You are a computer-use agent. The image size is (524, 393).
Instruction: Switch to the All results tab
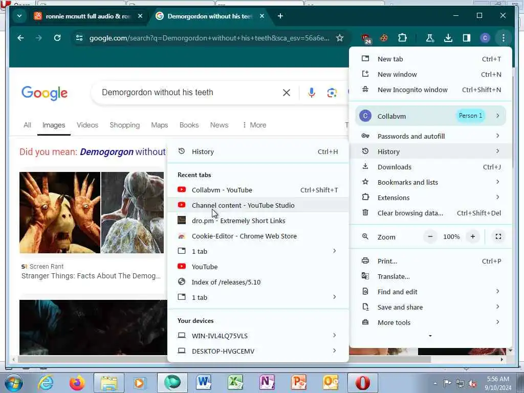pos(28,125)
